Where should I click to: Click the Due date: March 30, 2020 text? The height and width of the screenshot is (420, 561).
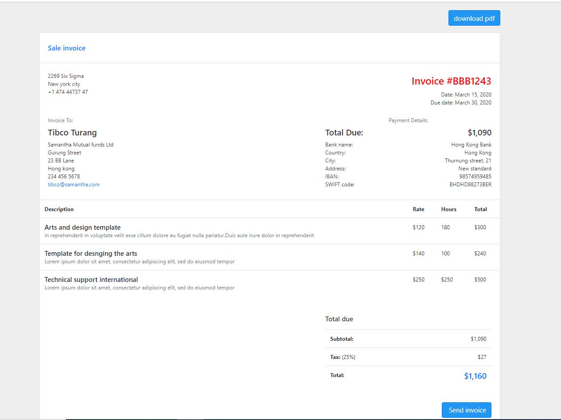click(x=461, y=103)
